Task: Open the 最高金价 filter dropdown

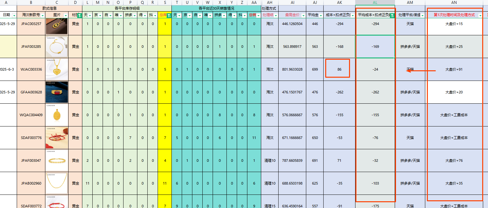Action: (x=303, y=15)
